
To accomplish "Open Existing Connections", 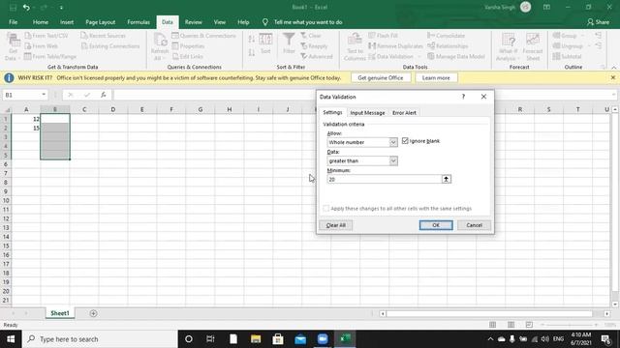I will pyautogui.click(x=110, y=46).
